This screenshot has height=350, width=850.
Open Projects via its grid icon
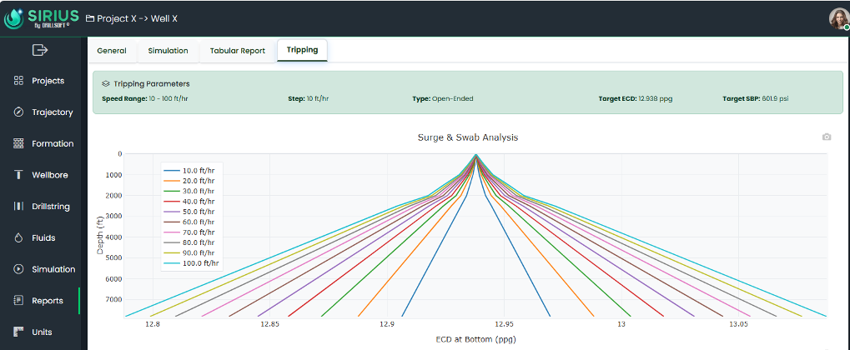(x=18, y=81)
